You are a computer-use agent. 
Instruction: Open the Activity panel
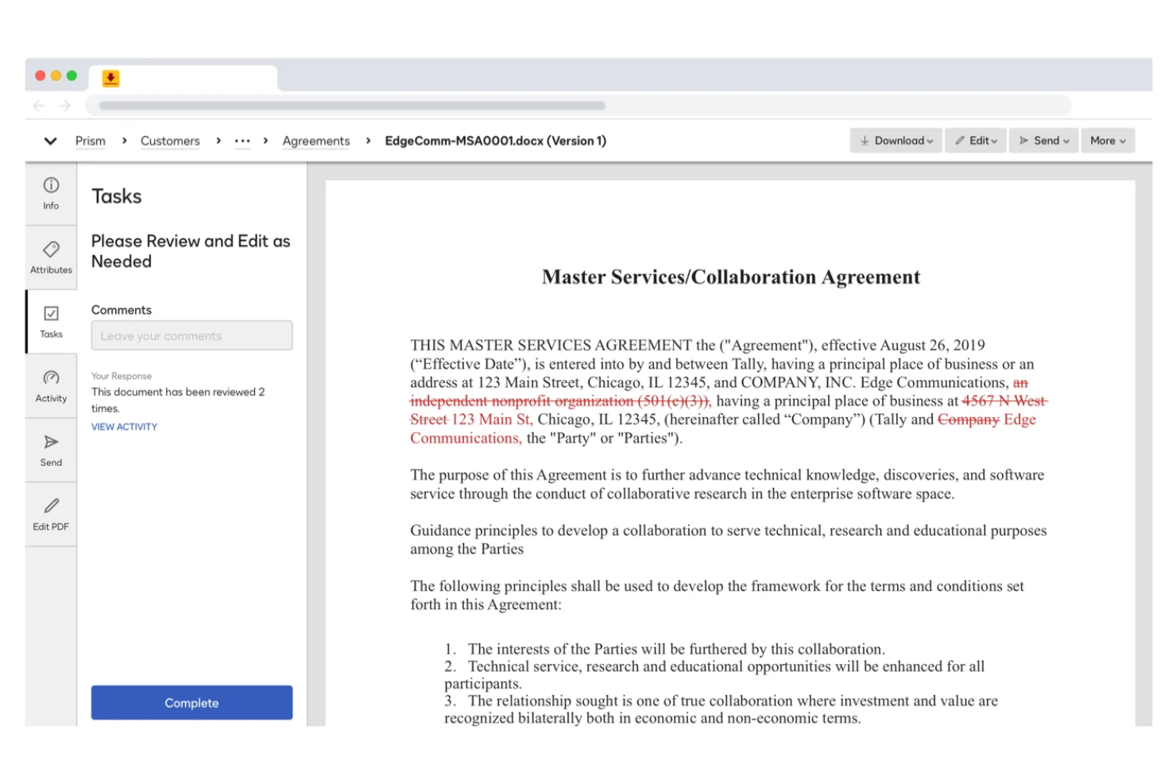(50, 385)
